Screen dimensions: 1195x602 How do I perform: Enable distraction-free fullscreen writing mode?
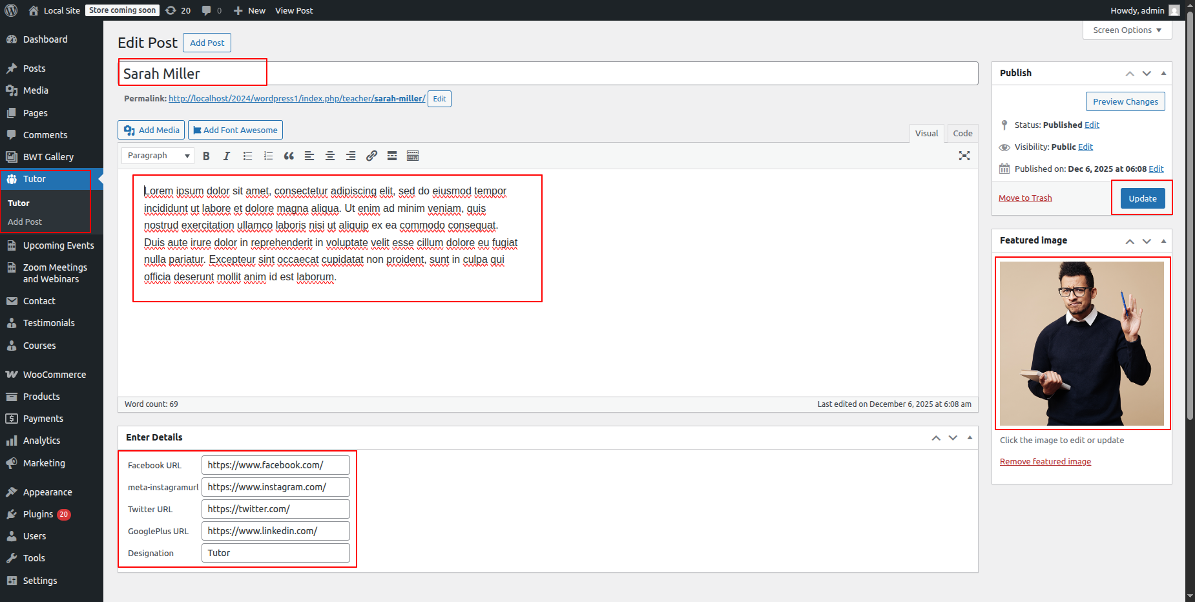pyautogui.click(x=964, y=156)
